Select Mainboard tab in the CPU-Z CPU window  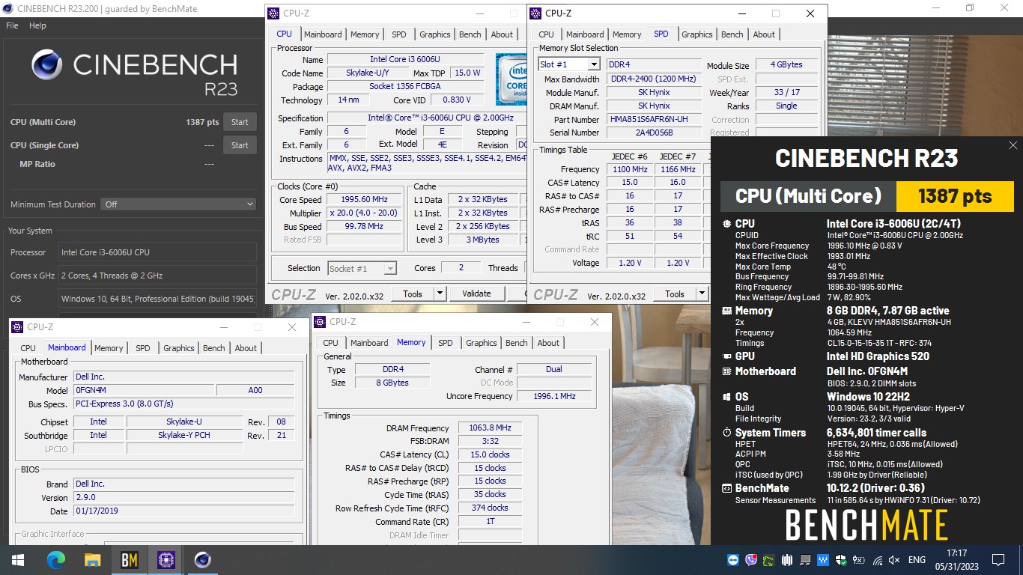(323, 34)
